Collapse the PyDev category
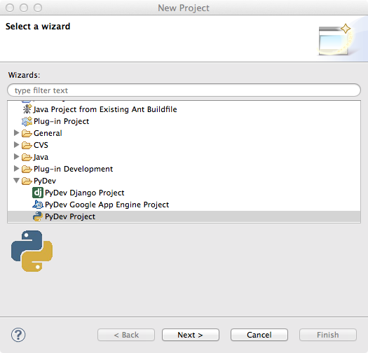The image size is (368, 353). (x=16, y=181)
